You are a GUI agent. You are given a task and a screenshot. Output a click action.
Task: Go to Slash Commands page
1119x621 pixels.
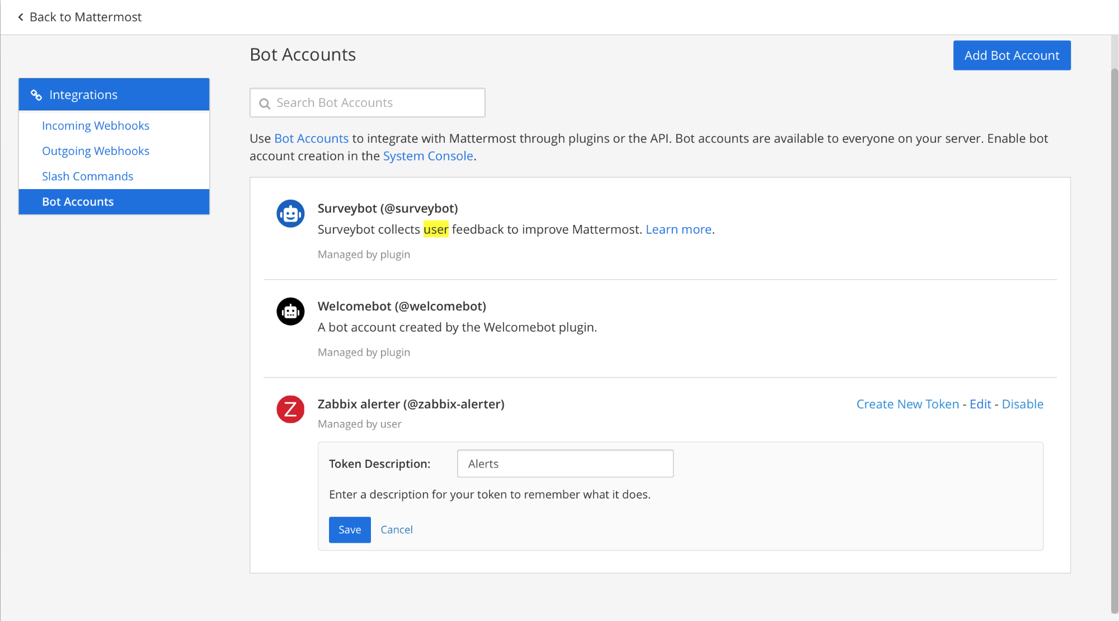[x=87, y=176]
